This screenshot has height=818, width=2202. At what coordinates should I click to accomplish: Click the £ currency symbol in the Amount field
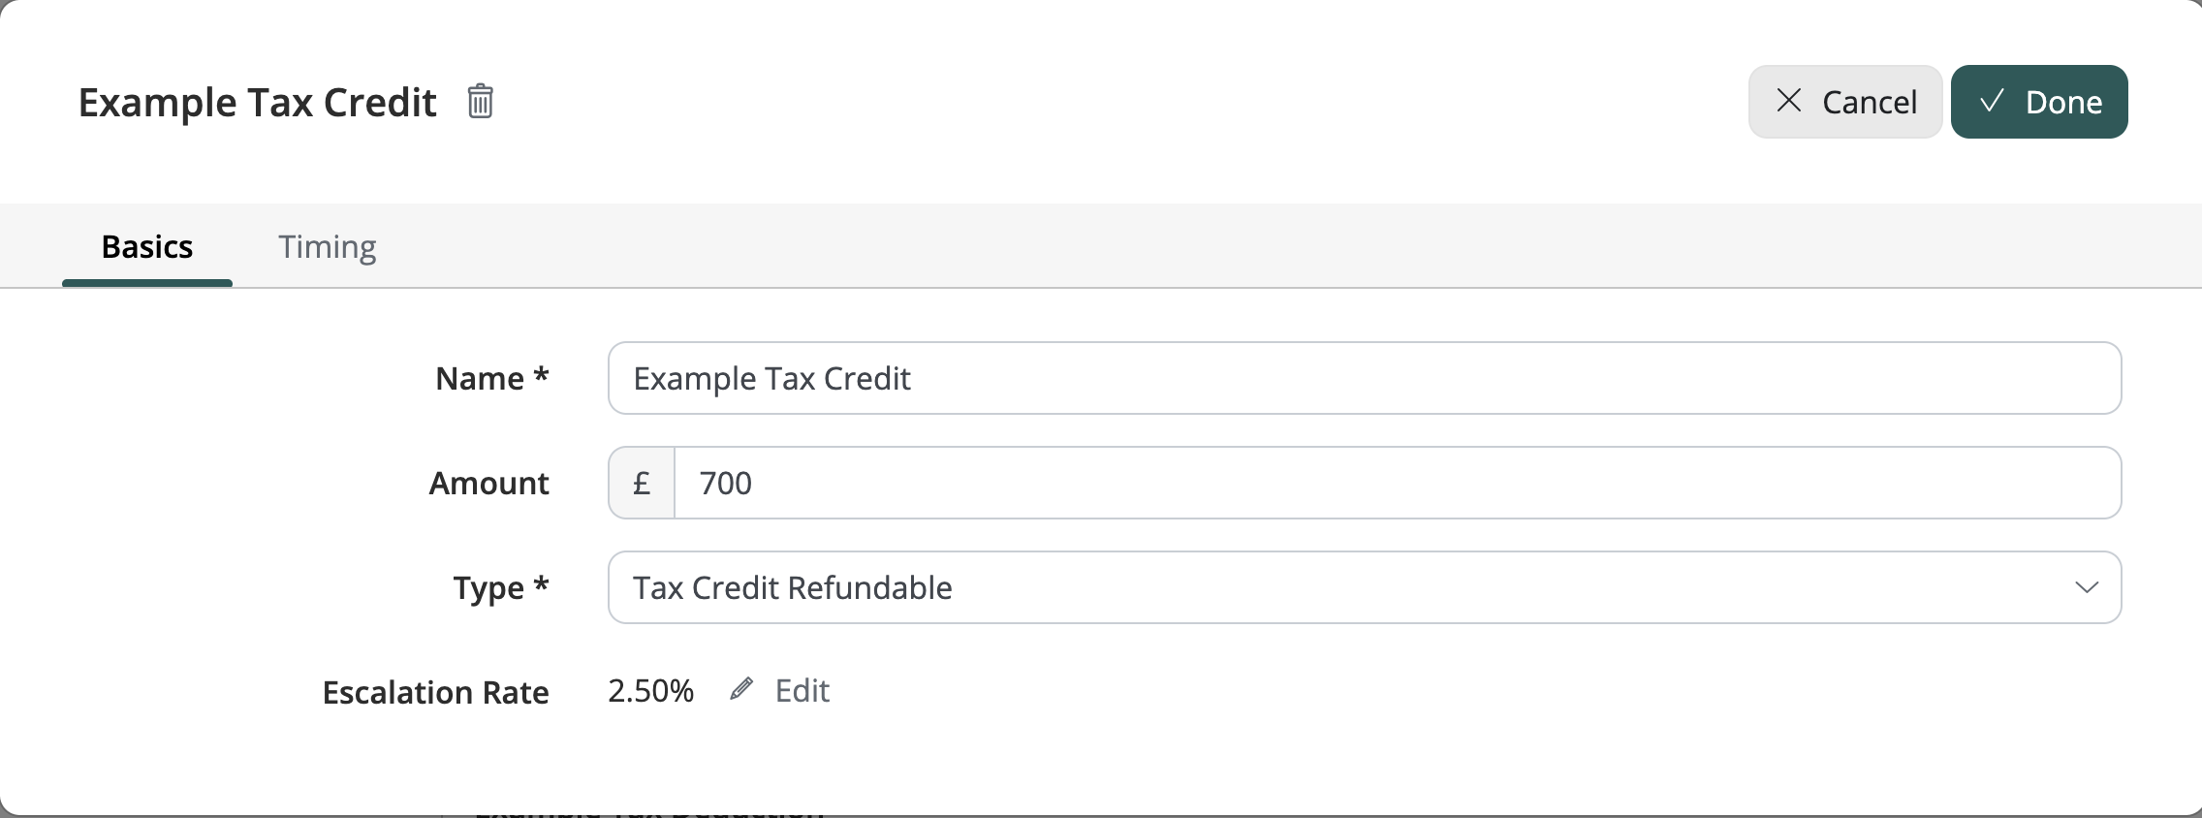point(641,482)
